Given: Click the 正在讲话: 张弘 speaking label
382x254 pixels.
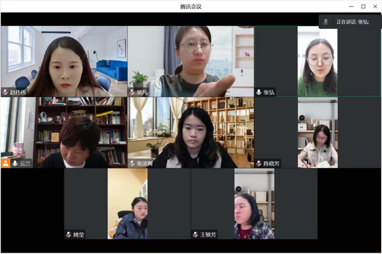Looking at the screenshot, I should (353, 22).
